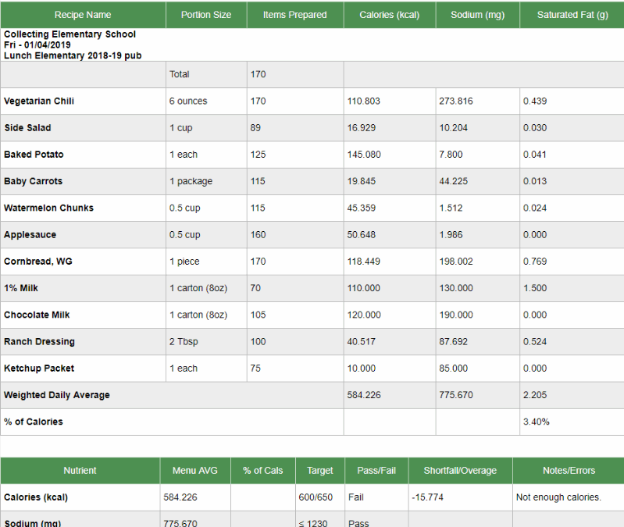The width and height of the screenshot is (624, 527).
Task: Click the Items Prepared column header
Action: (295, 15)
